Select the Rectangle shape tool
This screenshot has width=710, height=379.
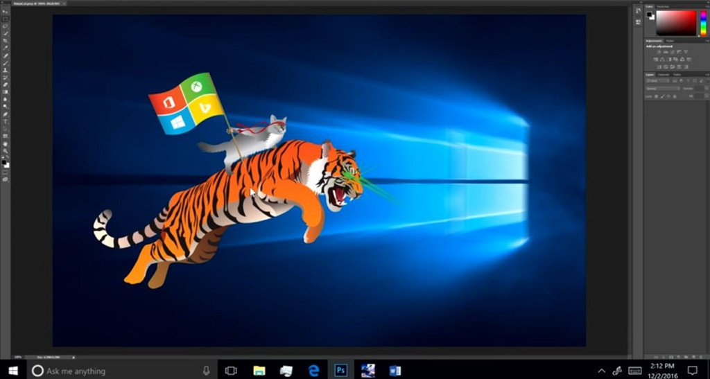point(6,136)
